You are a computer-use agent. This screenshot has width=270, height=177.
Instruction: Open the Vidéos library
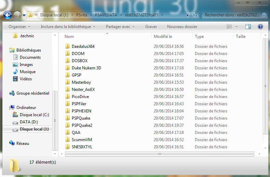click(23, 79)
